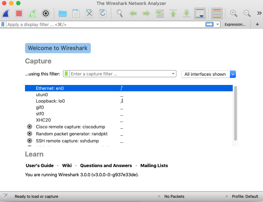The image size is (263, 202).
Task: Open ciscodump interface options gear
Action: click(30, 127)
